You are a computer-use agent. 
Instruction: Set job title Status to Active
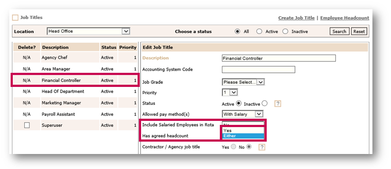(239, 104)
